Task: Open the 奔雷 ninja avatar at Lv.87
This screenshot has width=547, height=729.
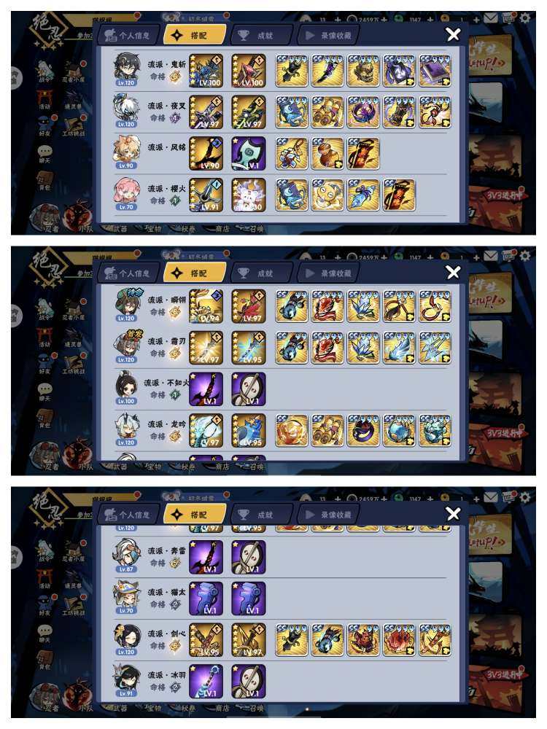Action: coord(126,555)
